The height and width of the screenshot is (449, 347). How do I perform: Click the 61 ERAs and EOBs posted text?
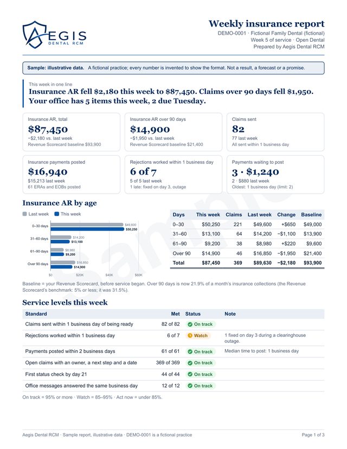click(x=54, y=187)
